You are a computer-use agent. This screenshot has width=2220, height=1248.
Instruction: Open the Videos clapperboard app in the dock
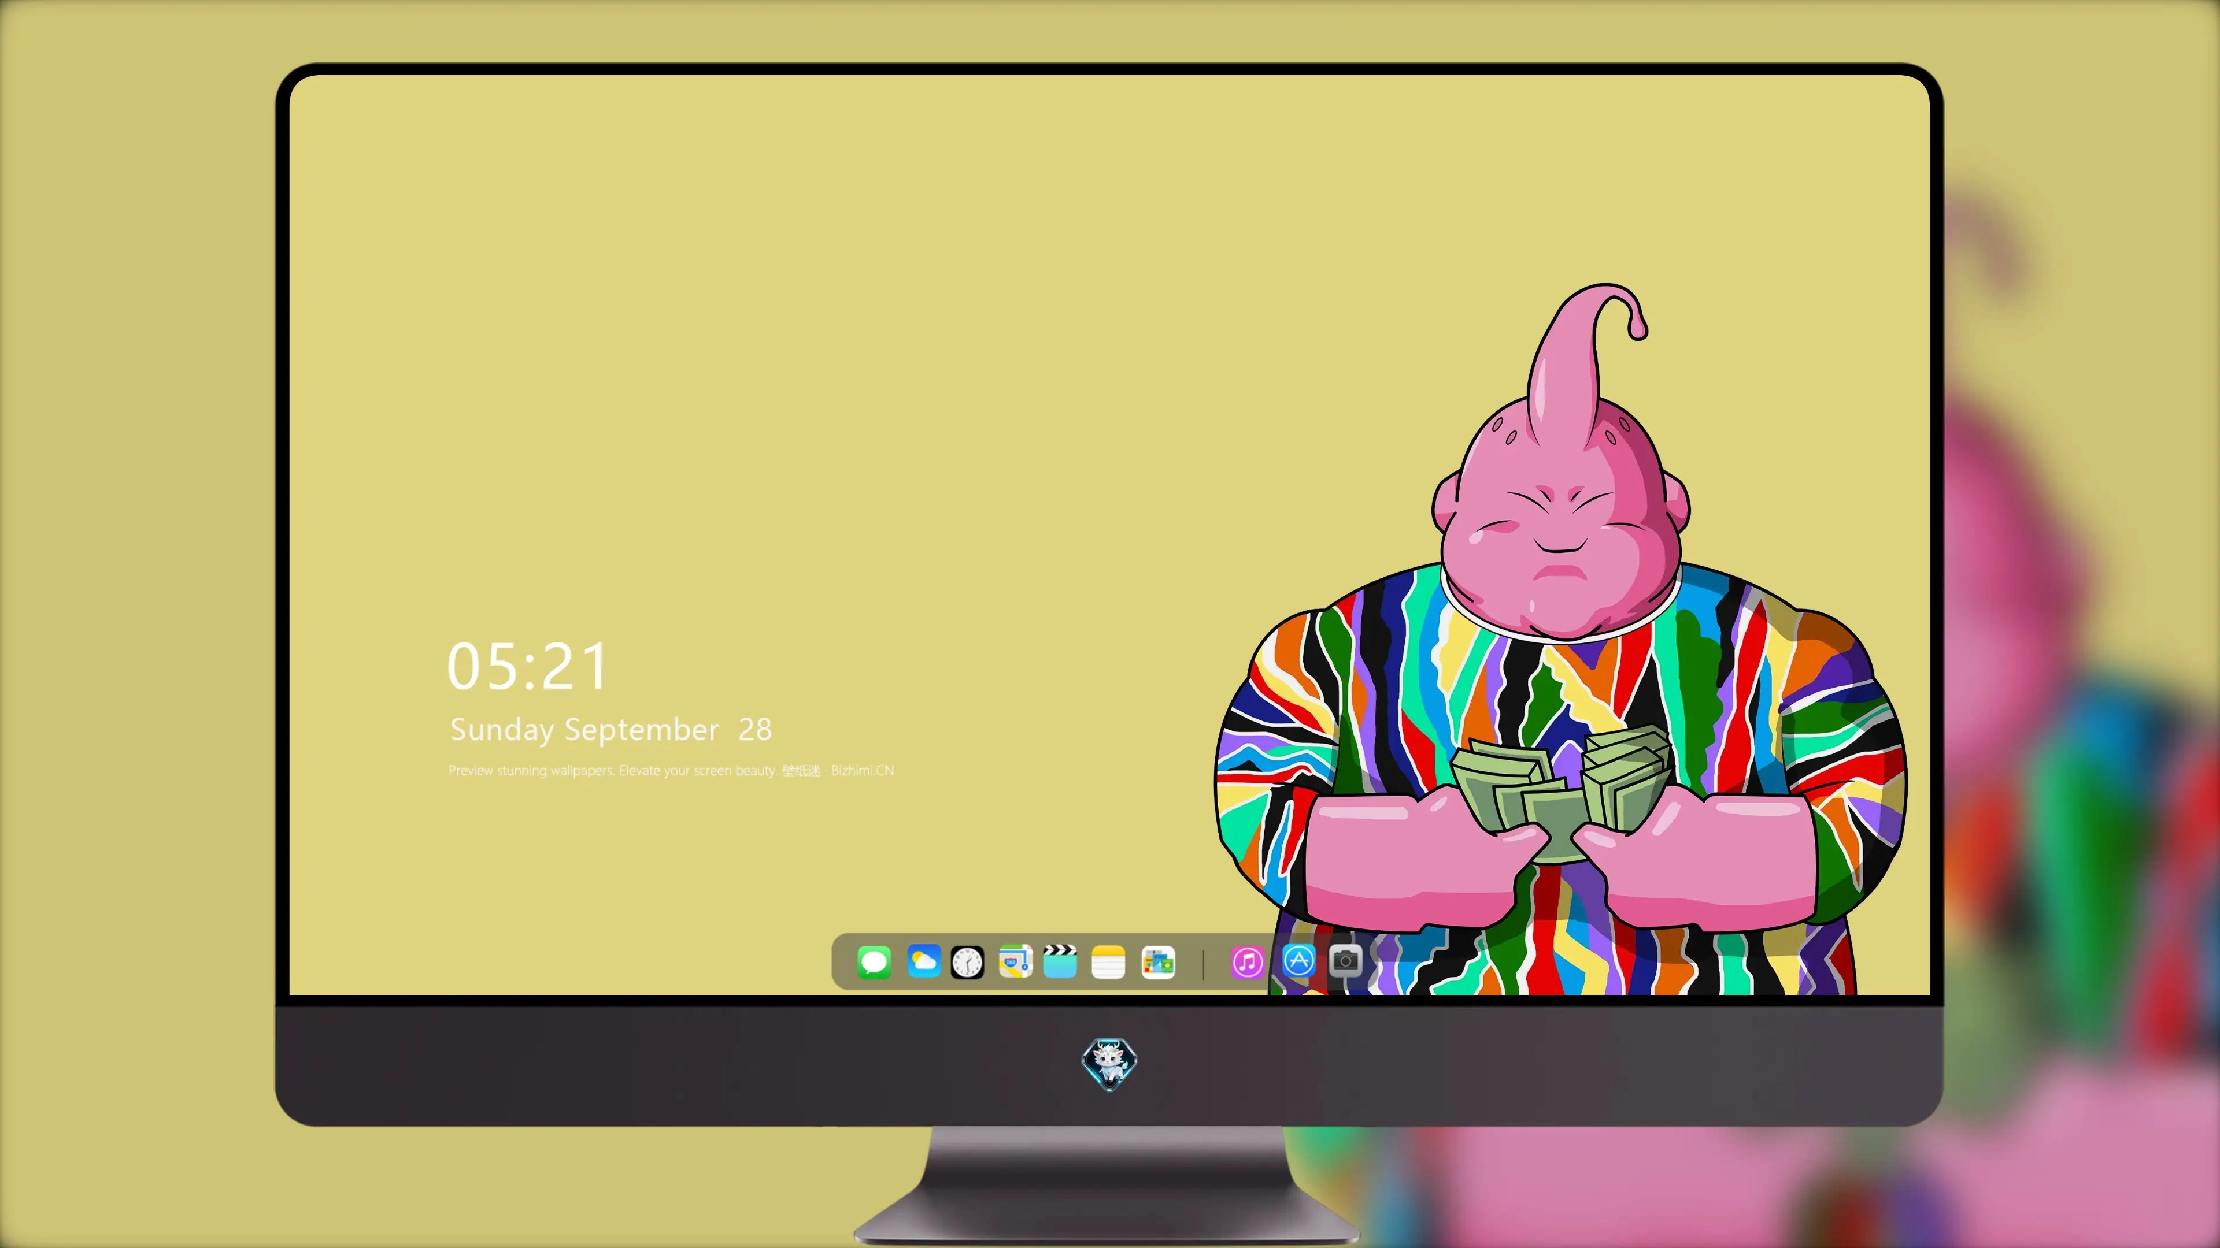click(x=1060, y=961)
